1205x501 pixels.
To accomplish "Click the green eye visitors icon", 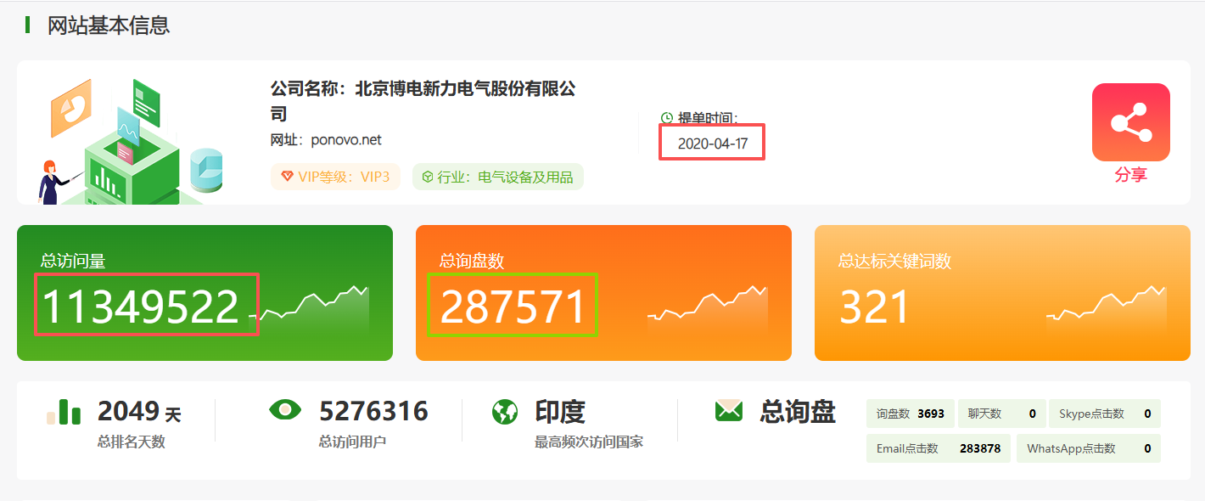I will (285, 410).
